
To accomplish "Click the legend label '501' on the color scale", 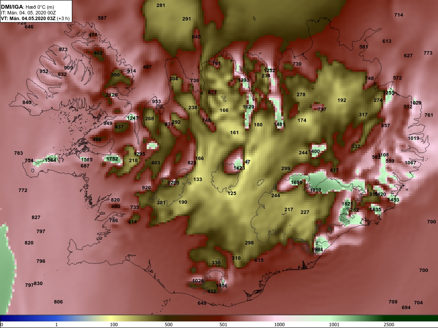I will coord(223,325).
